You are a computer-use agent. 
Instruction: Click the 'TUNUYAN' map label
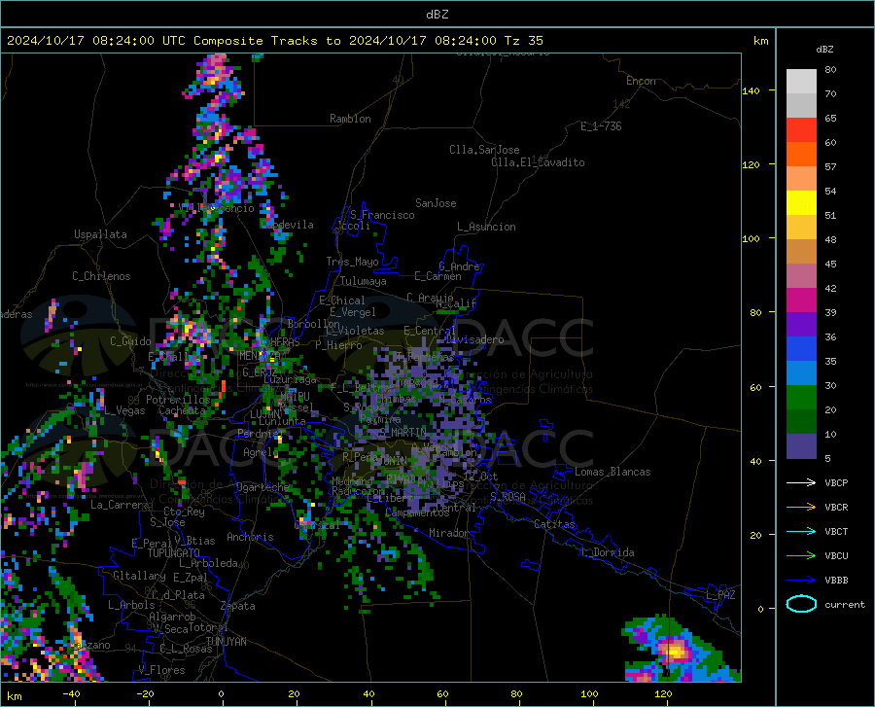click(226, 642)
